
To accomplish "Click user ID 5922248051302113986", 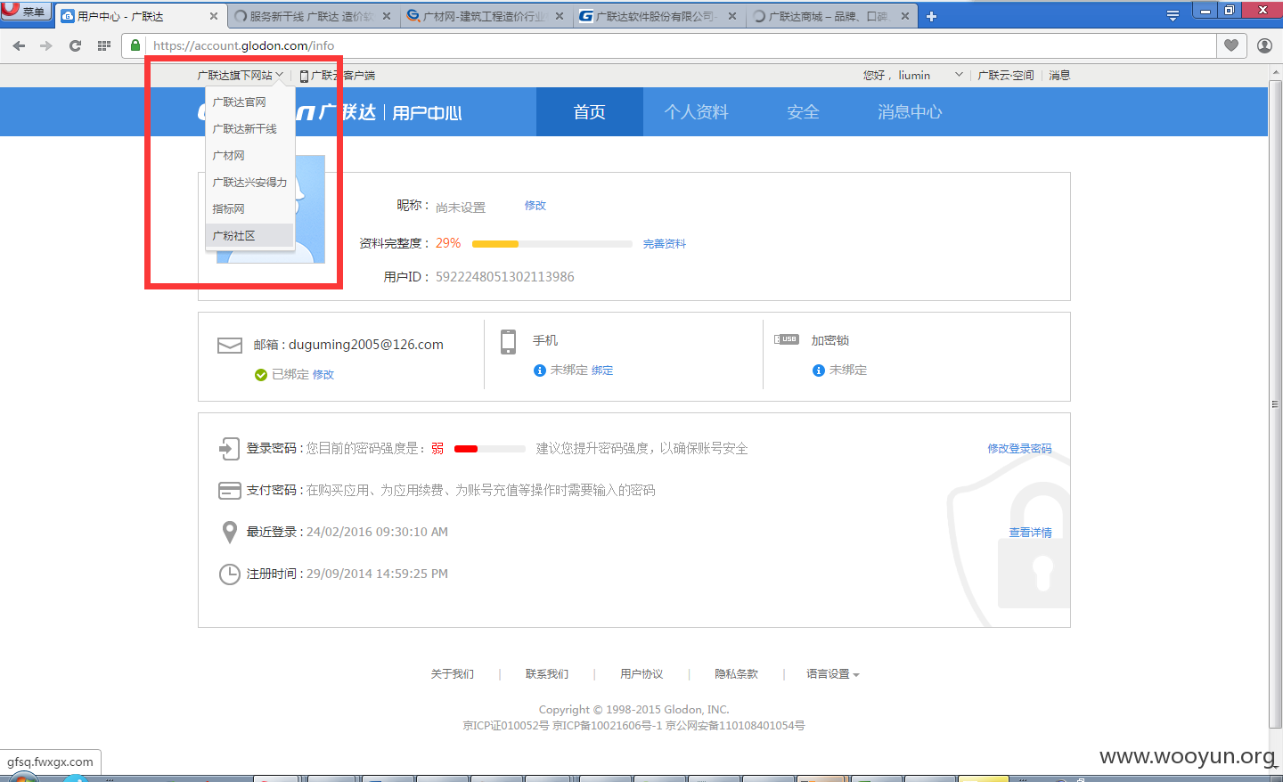I will pos(504,277).
